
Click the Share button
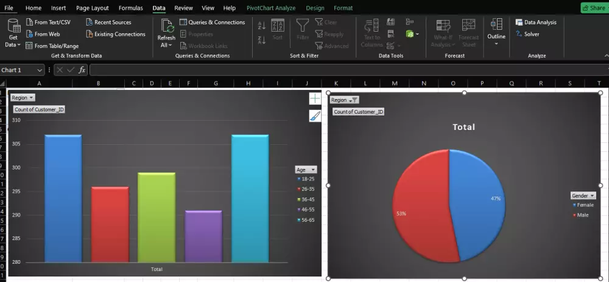(x=594, y=8)
